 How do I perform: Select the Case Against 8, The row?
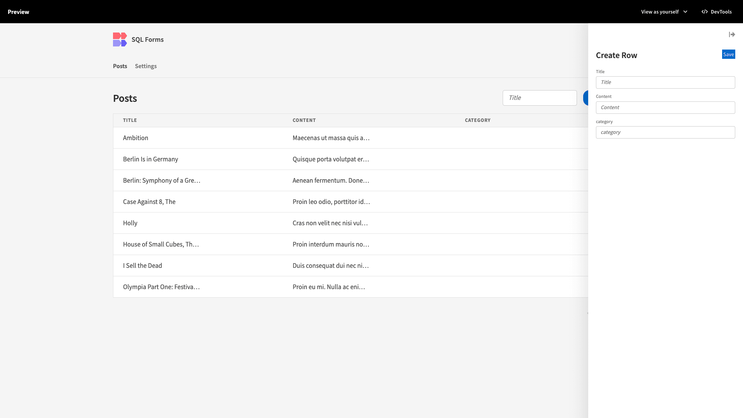tap(351, 202)
